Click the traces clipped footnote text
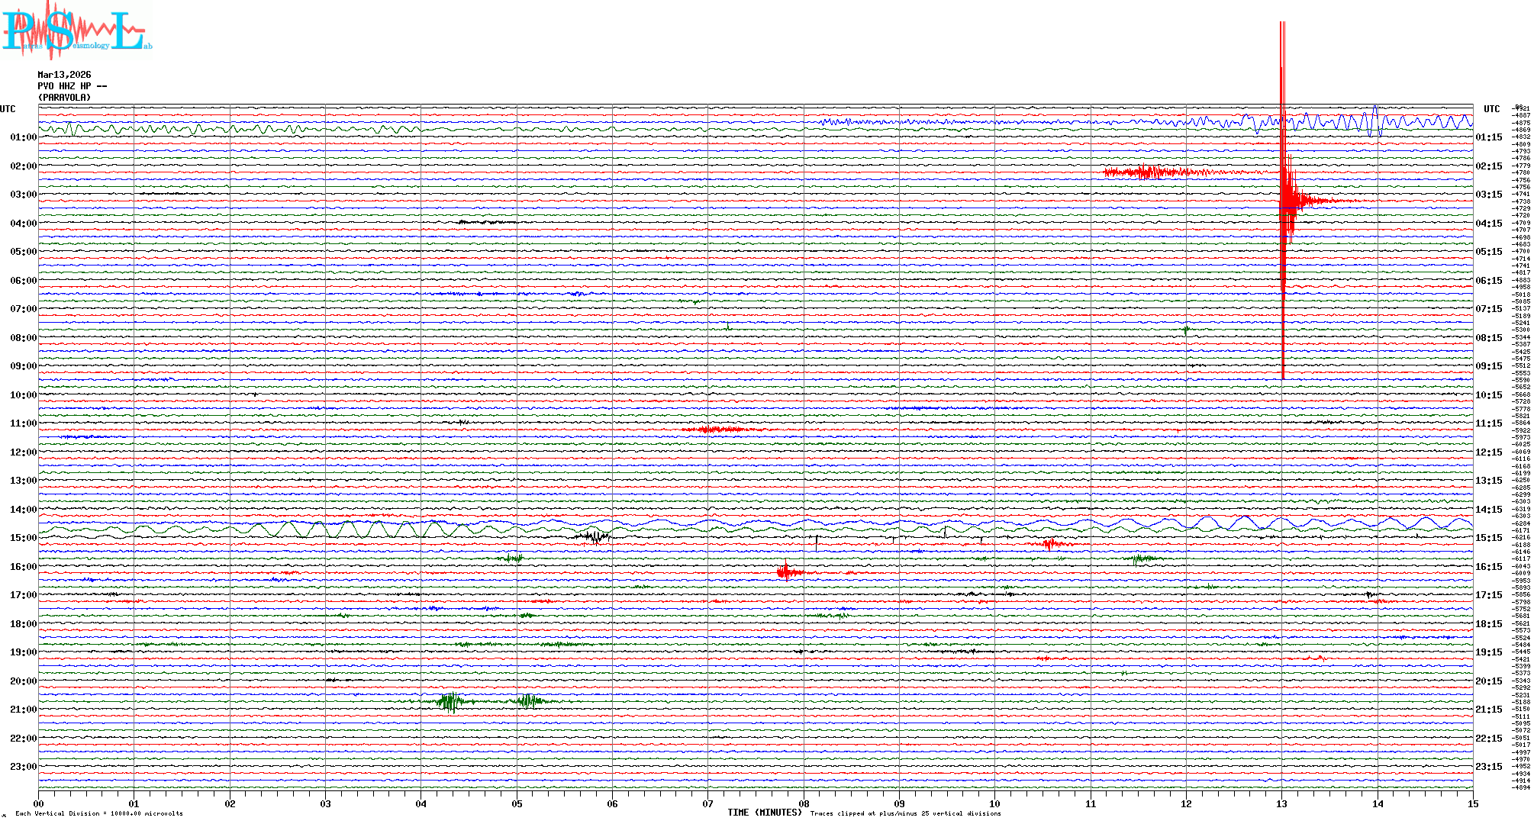 [x=905, y=813]
